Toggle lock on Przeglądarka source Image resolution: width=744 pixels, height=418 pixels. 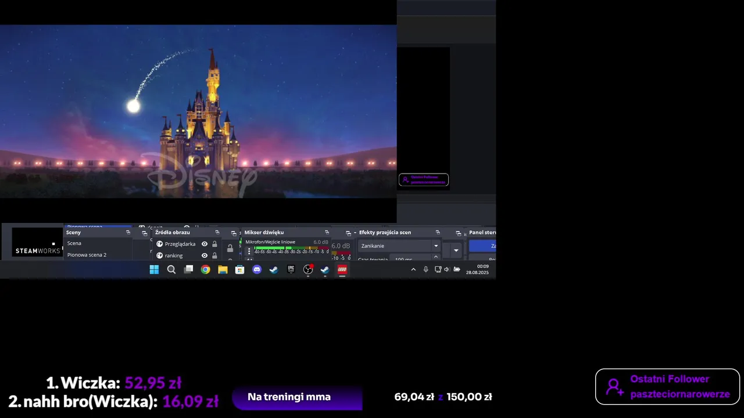[214, 244]
